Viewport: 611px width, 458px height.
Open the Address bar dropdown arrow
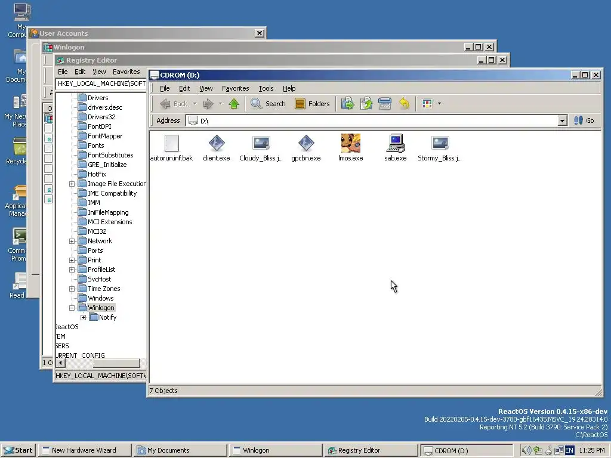pyautogui.click(x=562, y=120)
